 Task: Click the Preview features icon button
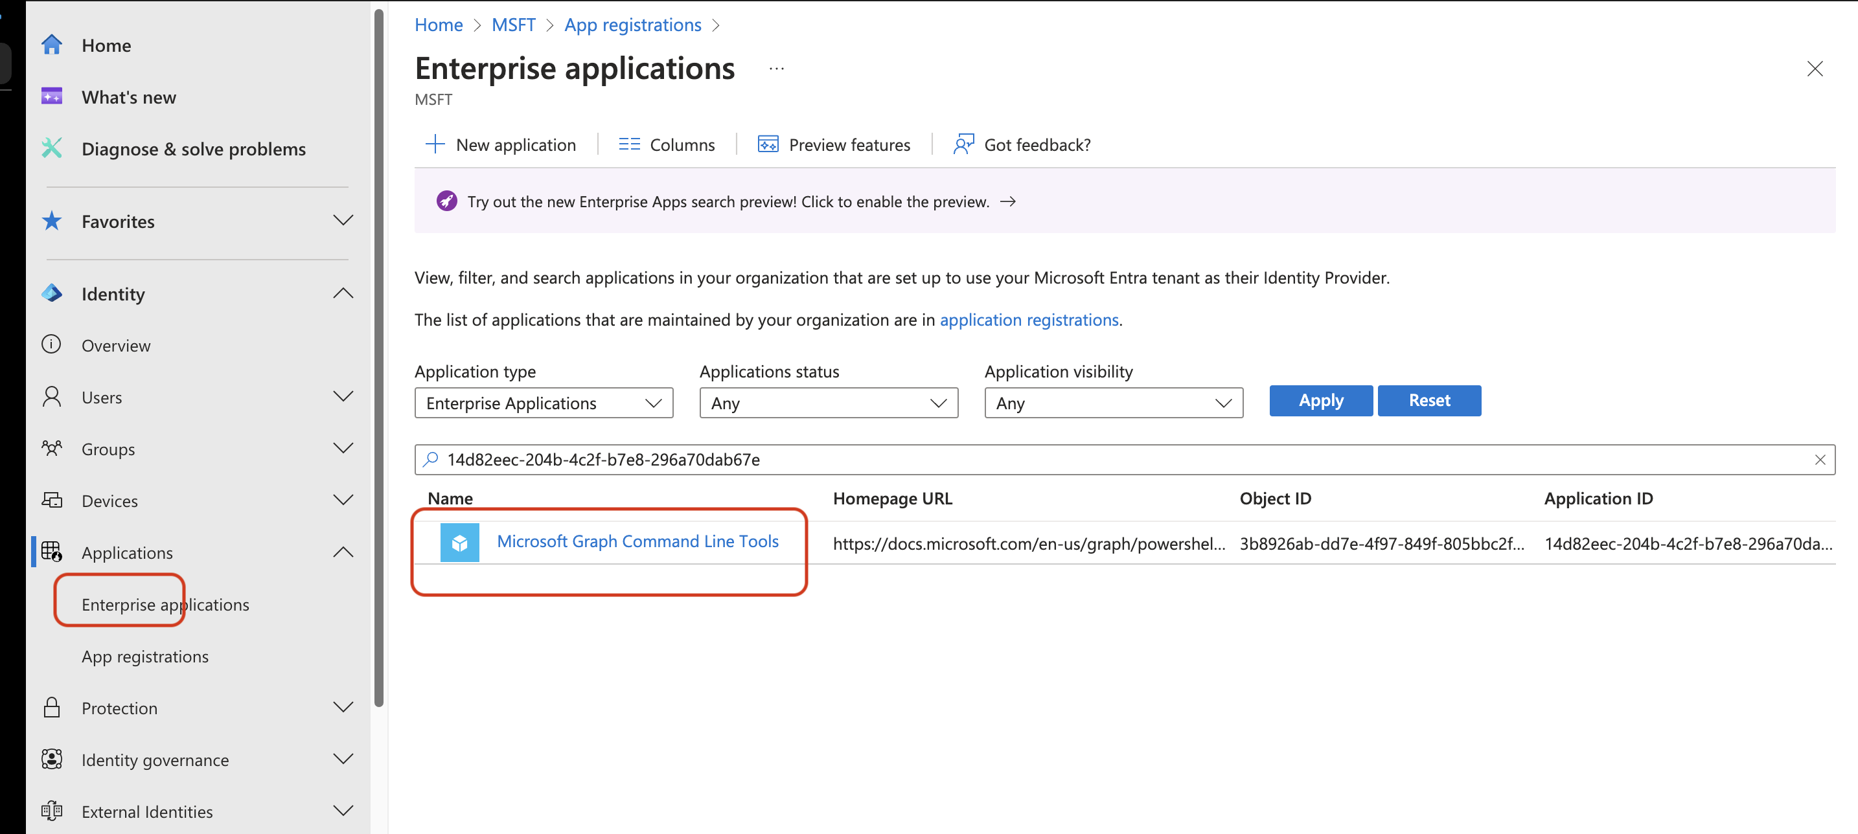coord(766,143)
